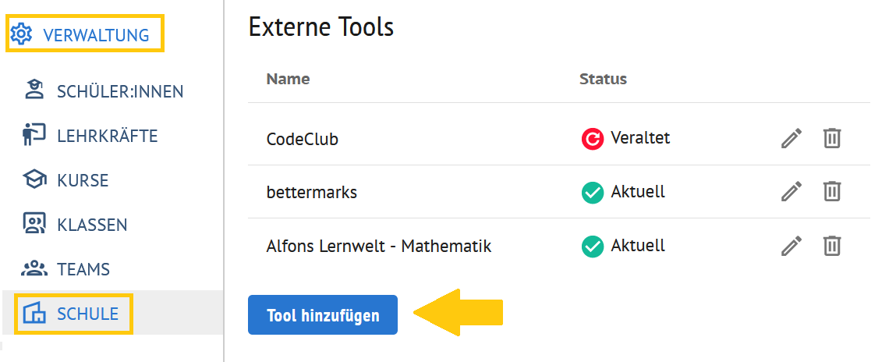Click the Verwaltung gear icon
This screenshot has width=889, height=362.
[22, 34]
